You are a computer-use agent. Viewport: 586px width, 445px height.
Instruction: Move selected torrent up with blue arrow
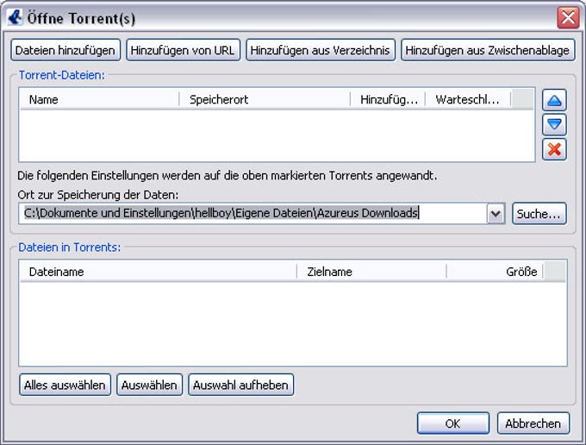(554, 100)
